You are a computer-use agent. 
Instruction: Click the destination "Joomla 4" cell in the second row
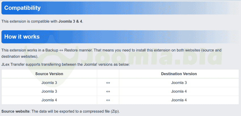coord(179,91)
